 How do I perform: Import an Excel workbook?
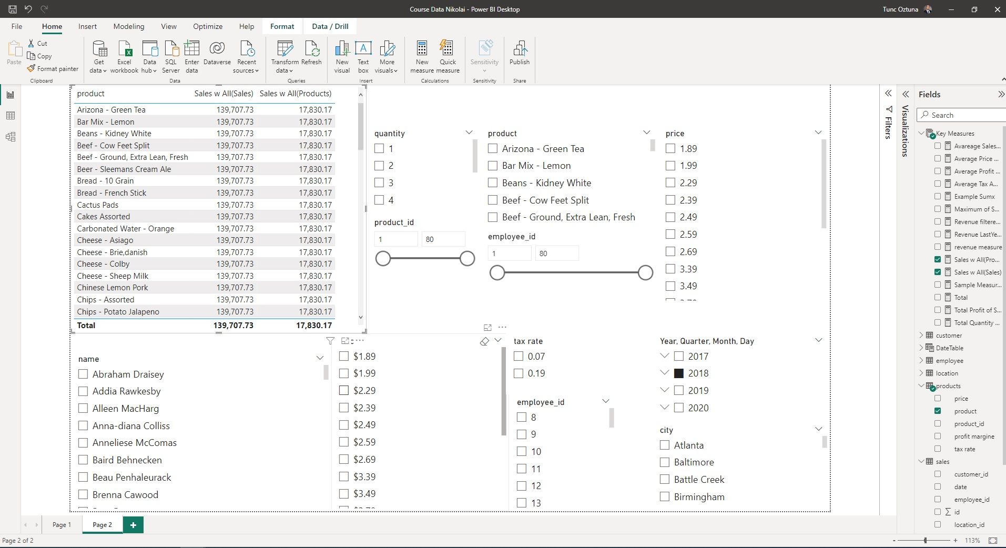pos(124,57)
